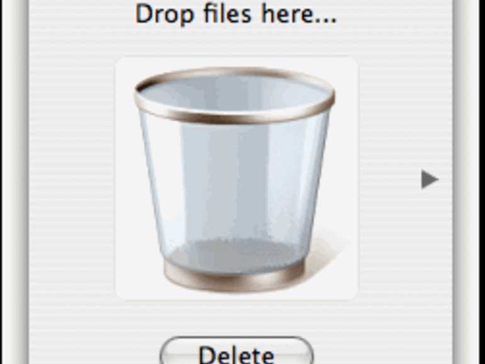Click the "Drop files here..." label
The width and height of the screenshot is (485, 364).
click(236, 14)
